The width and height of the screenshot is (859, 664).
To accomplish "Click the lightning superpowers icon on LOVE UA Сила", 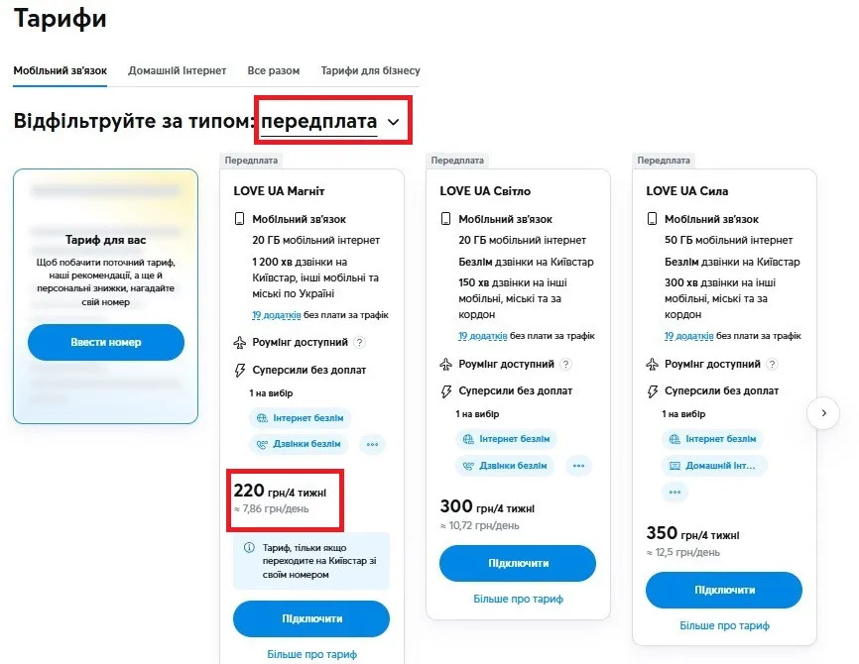I will tap(653, 389).
